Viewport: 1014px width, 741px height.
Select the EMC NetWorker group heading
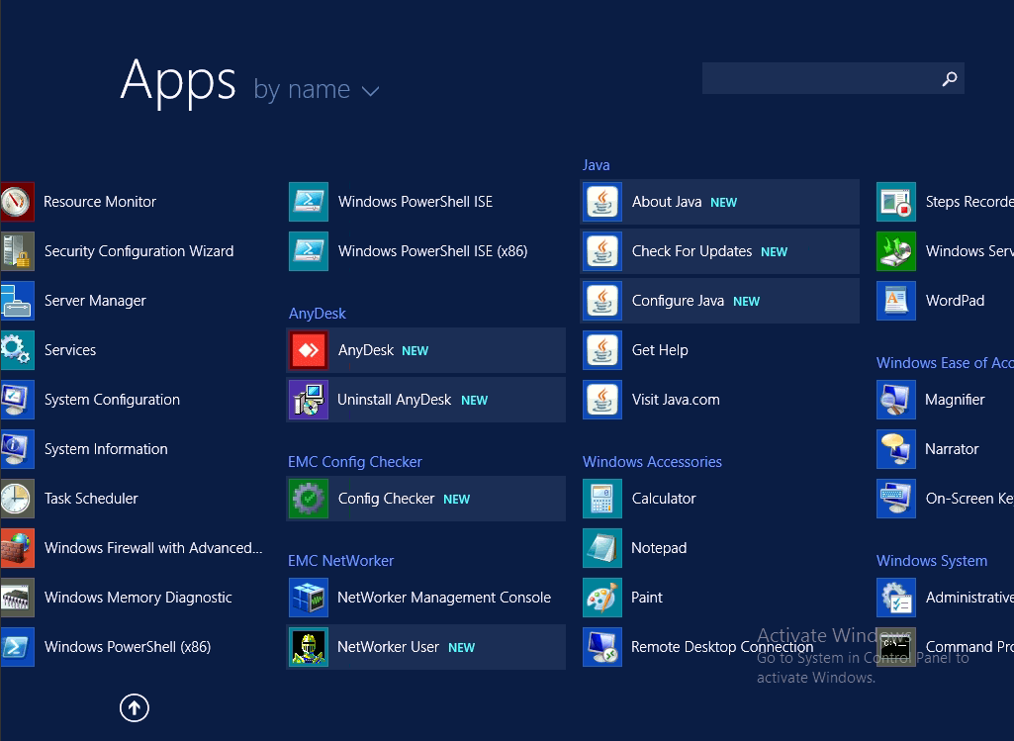[x=340, y=561]
